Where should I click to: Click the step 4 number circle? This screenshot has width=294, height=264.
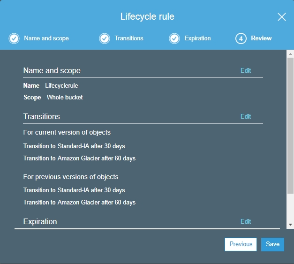point(241,38)
